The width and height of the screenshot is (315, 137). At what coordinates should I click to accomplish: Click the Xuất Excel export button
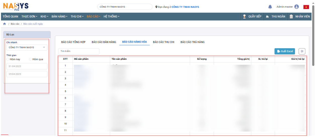(285, 51)
